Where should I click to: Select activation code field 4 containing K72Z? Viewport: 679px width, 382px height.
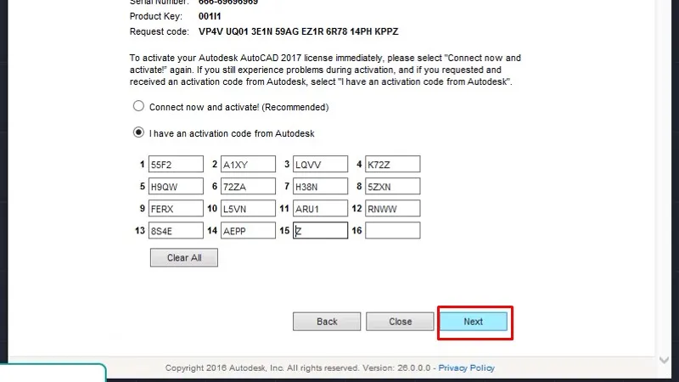tap(392, 165)
